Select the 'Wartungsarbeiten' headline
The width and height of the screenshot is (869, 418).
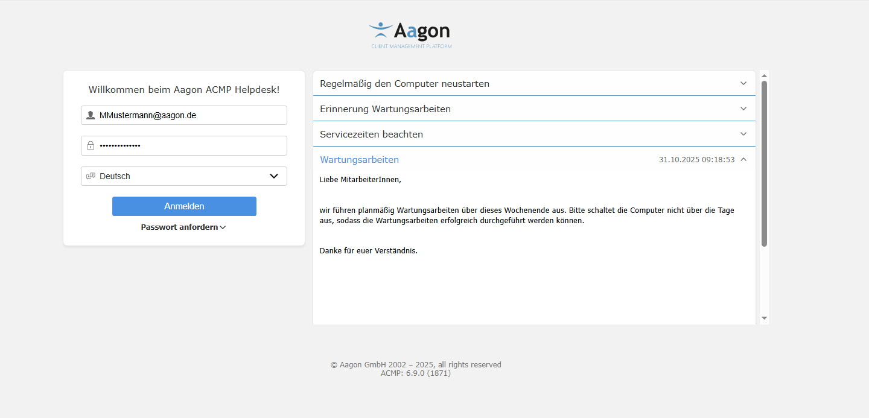(359, 159)
